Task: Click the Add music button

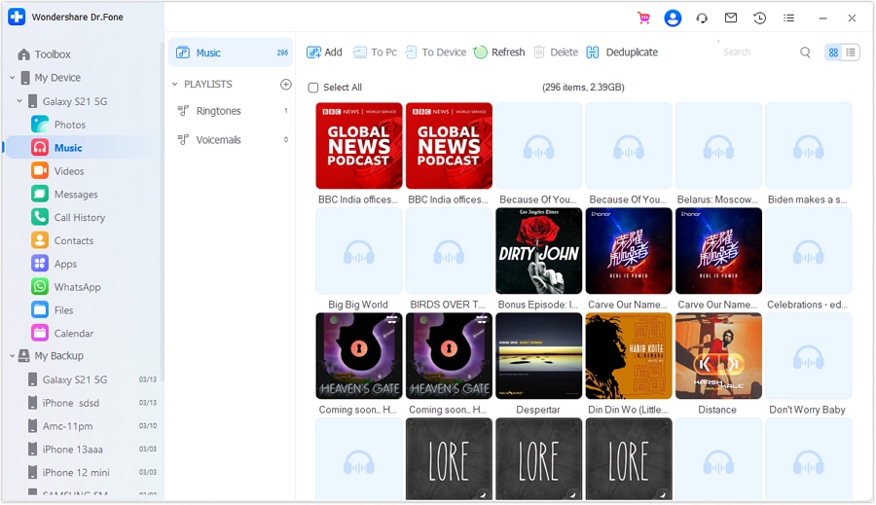Action: (324, 52)
